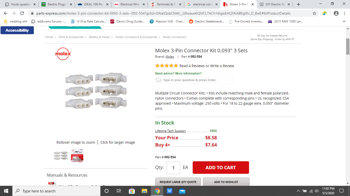The image size is (350, 196).
Task: Bookmark this page with the star icon
Action: 314,13
